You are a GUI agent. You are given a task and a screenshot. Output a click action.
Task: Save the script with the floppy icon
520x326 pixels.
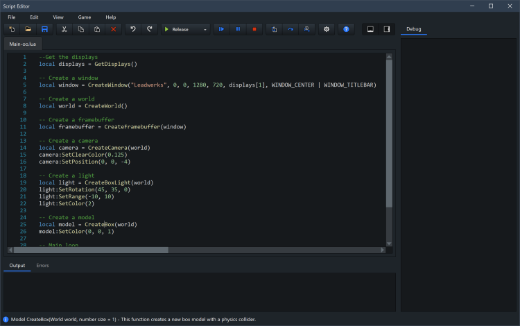(45, 29)
